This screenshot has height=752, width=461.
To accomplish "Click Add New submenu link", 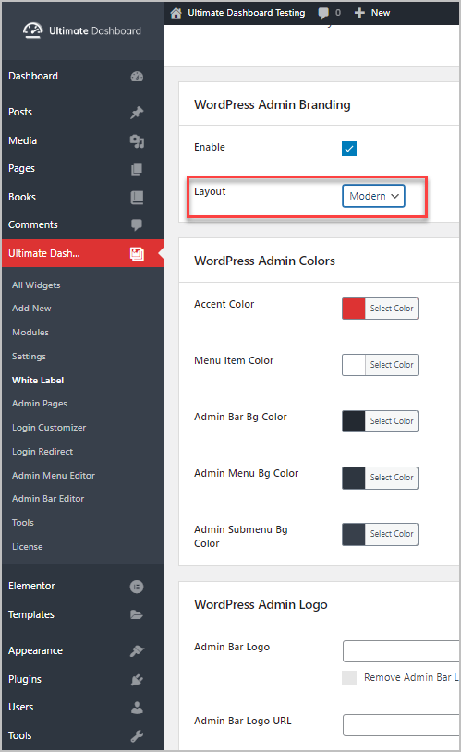I will 31,308.
